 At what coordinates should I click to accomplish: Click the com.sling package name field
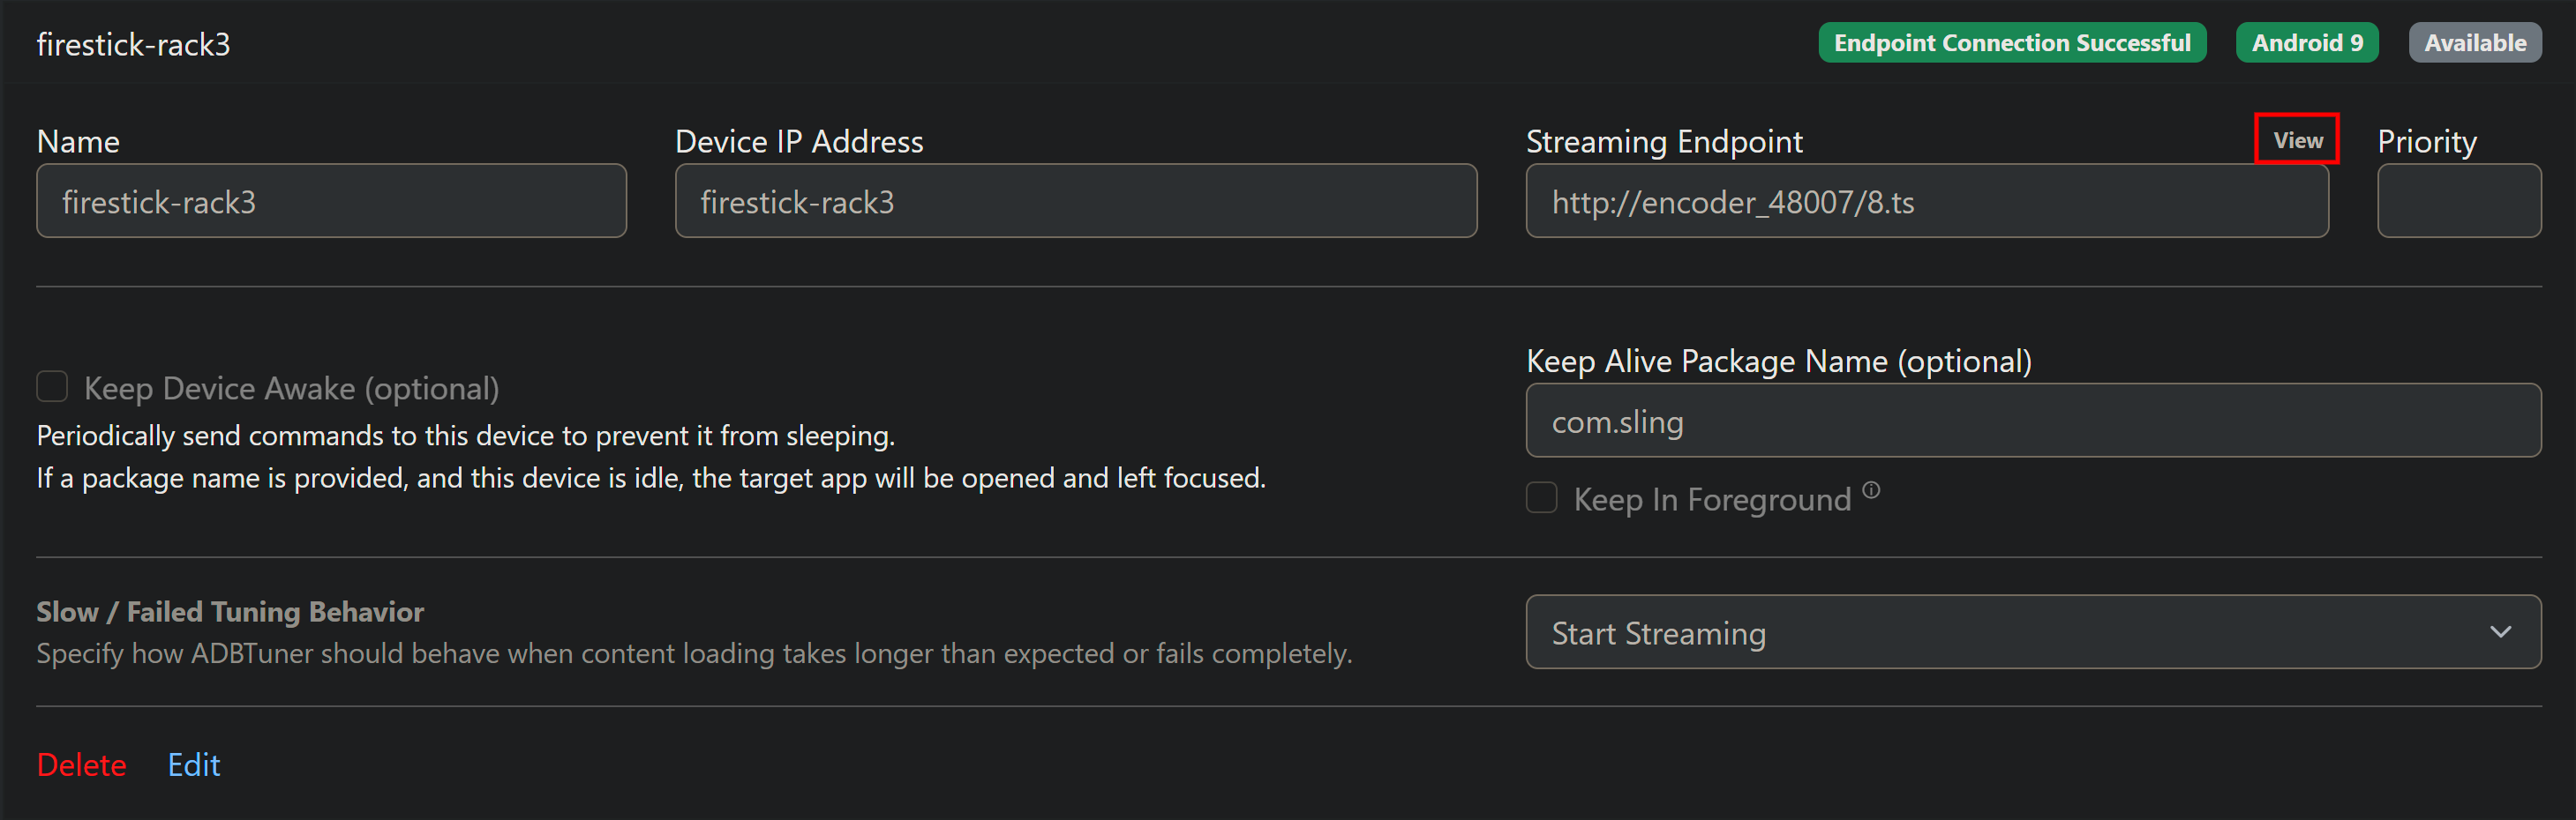click(2032, 421)
